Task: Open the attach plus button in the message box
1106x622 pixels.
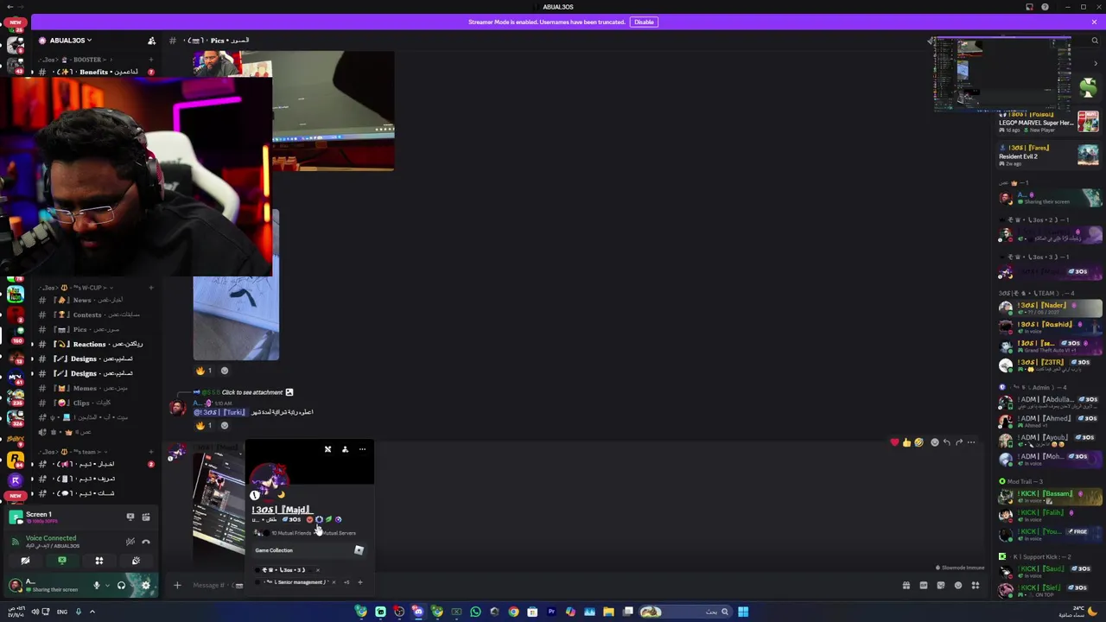Action: tap(177, 586)
